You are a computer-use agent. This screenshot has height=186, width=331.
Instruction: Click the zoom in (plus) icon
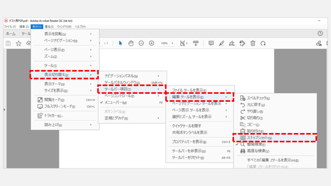(151, 42)
